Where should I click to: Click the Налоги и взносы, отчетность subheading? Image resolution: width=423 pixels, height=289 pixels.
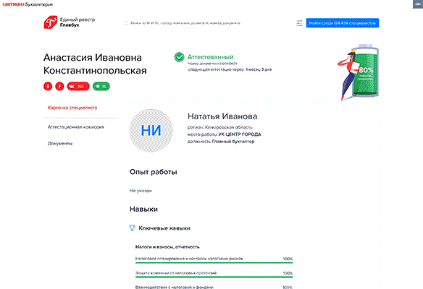(167, 247)
